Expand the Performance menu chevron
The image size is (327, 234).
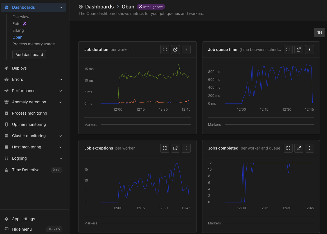tap(61, 91)
